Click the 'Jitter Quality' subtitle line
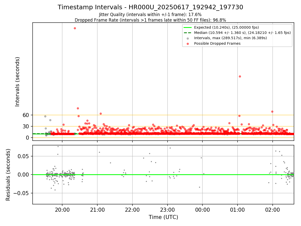301x226 pixels. (x=150, y=15)
